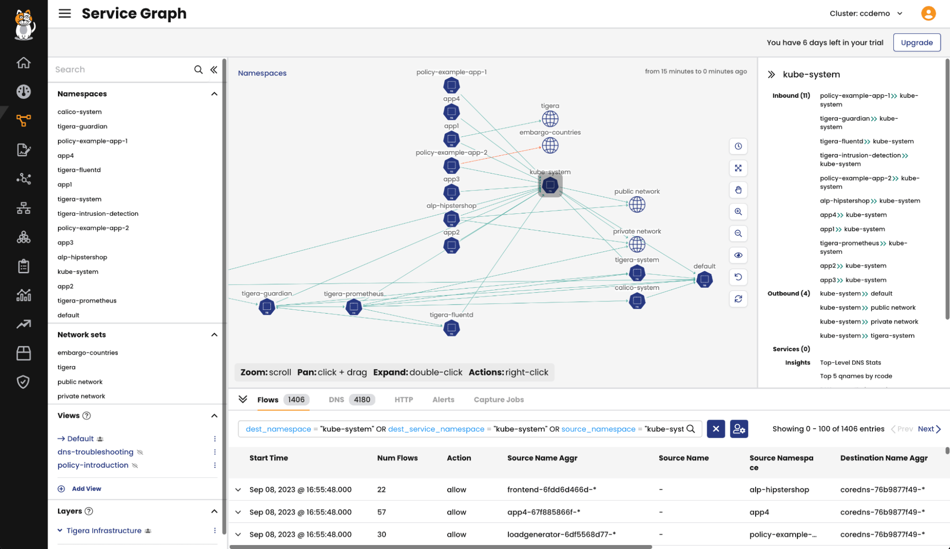Zoom in on the service graph
This screenshot has width=950, height=549.
point(738,212)
